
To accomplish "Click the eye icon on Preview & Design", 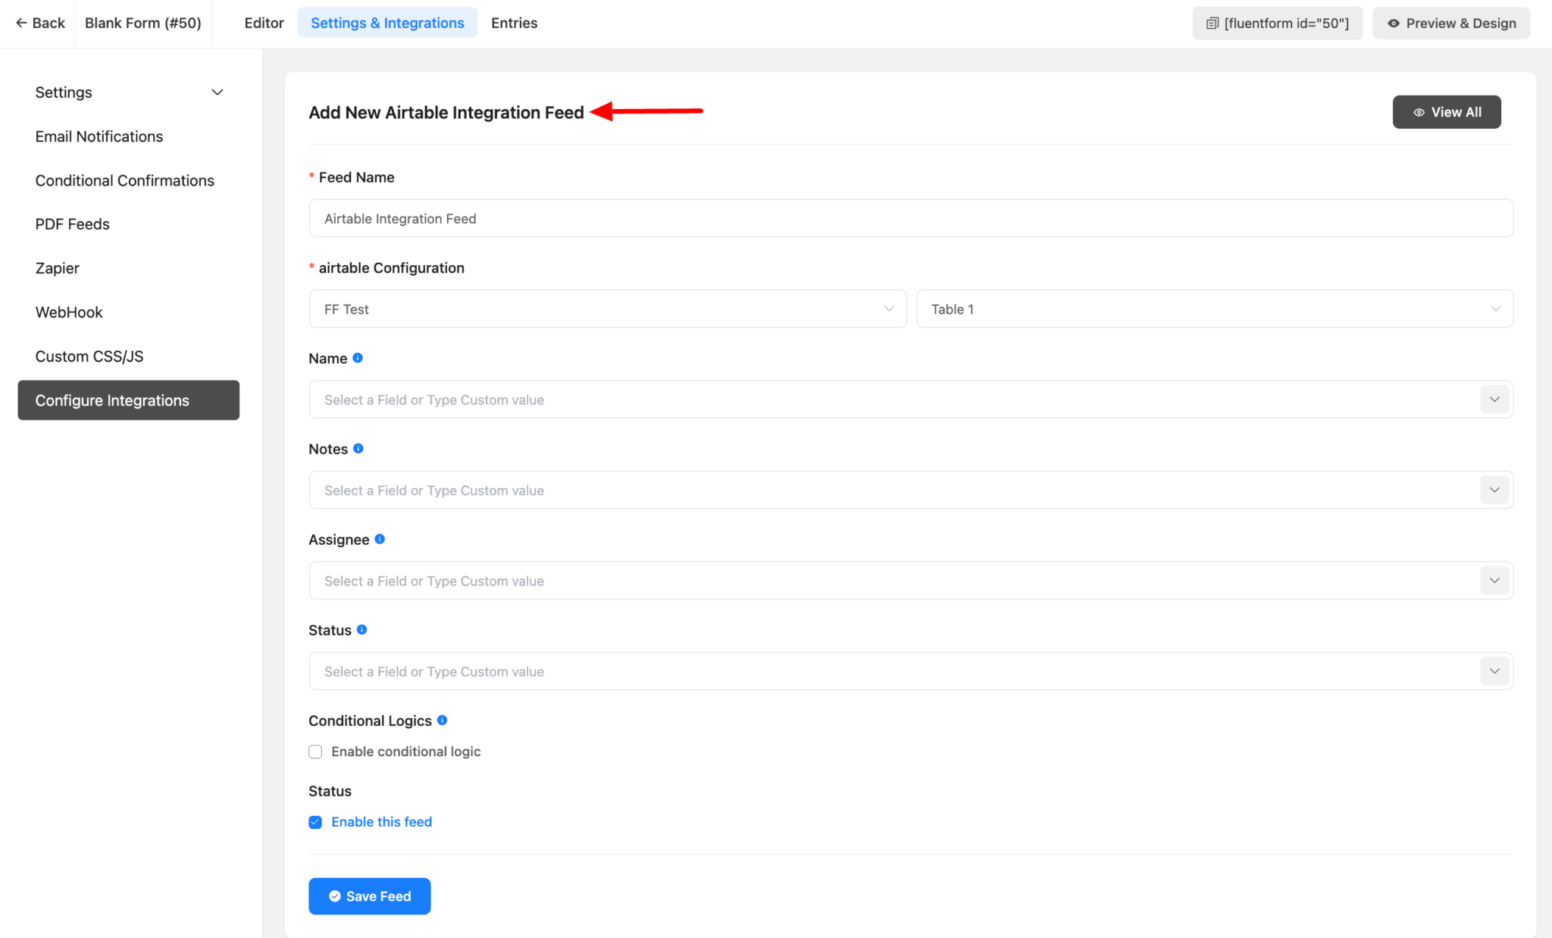I will 1394,23.
